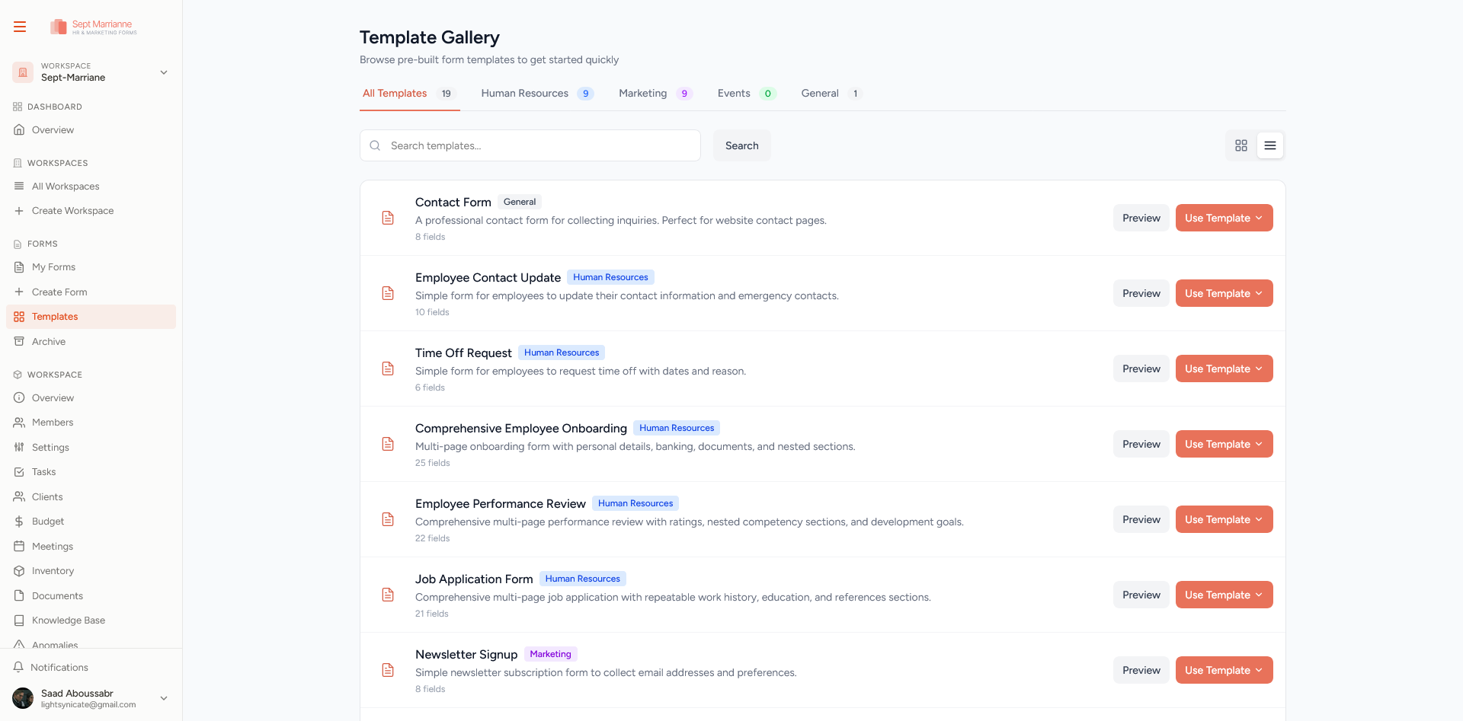Click inside the Search templates field
Screen dimensions: 1463x721
(533, 145)
